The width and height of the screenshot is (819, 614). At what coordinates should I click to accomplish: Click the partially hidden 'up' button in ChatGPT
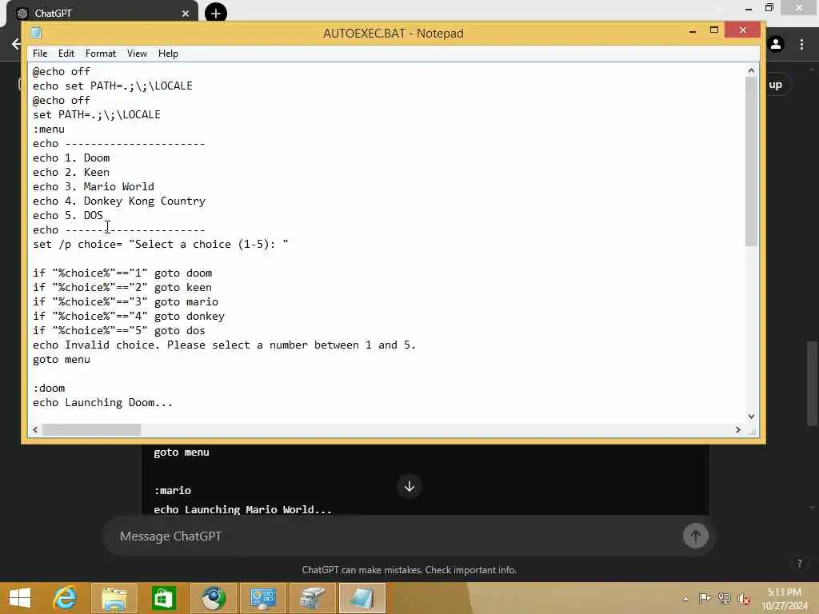click(776, 85)
